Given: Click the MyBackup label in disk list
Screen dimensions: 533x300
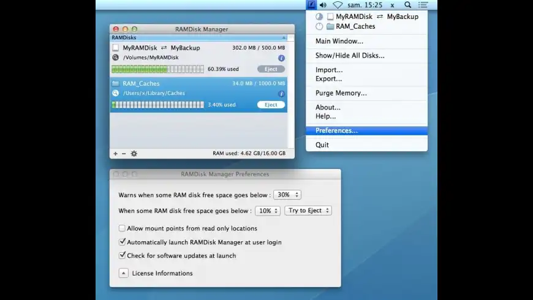Looking at the screenshot, I should [x=185, y=48].
